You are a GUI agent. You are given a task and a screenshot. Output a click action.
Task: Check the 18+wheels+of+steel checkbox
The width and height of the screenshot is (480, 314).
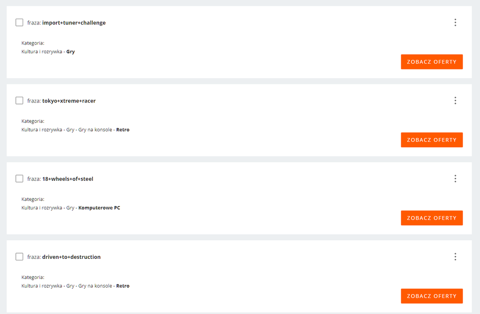point(19,179)
